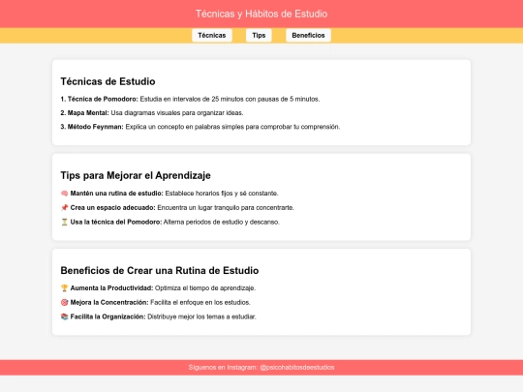
Task: Select the text '3. Método Feynman:'
Action: click(92, 127)
